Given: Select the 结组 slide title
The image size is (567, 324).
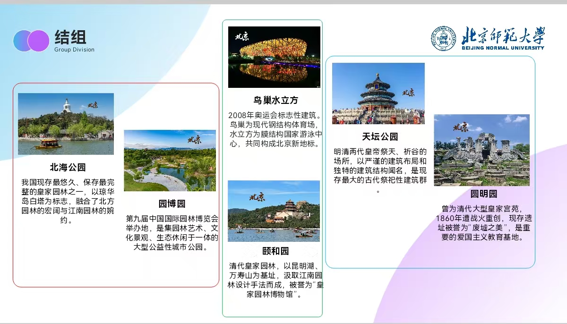Looking at the screenshot, I should click(x=70, y=37).
